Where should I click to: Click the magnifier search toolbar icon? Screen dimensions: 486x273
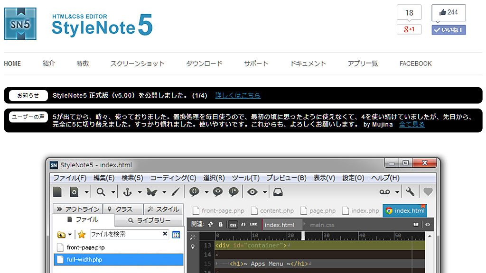(x=101, y=192)
